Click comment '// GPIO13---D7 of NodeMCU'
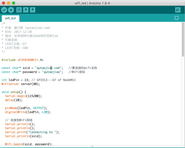Viewport: 185px width, 148px height. (53, 80)
